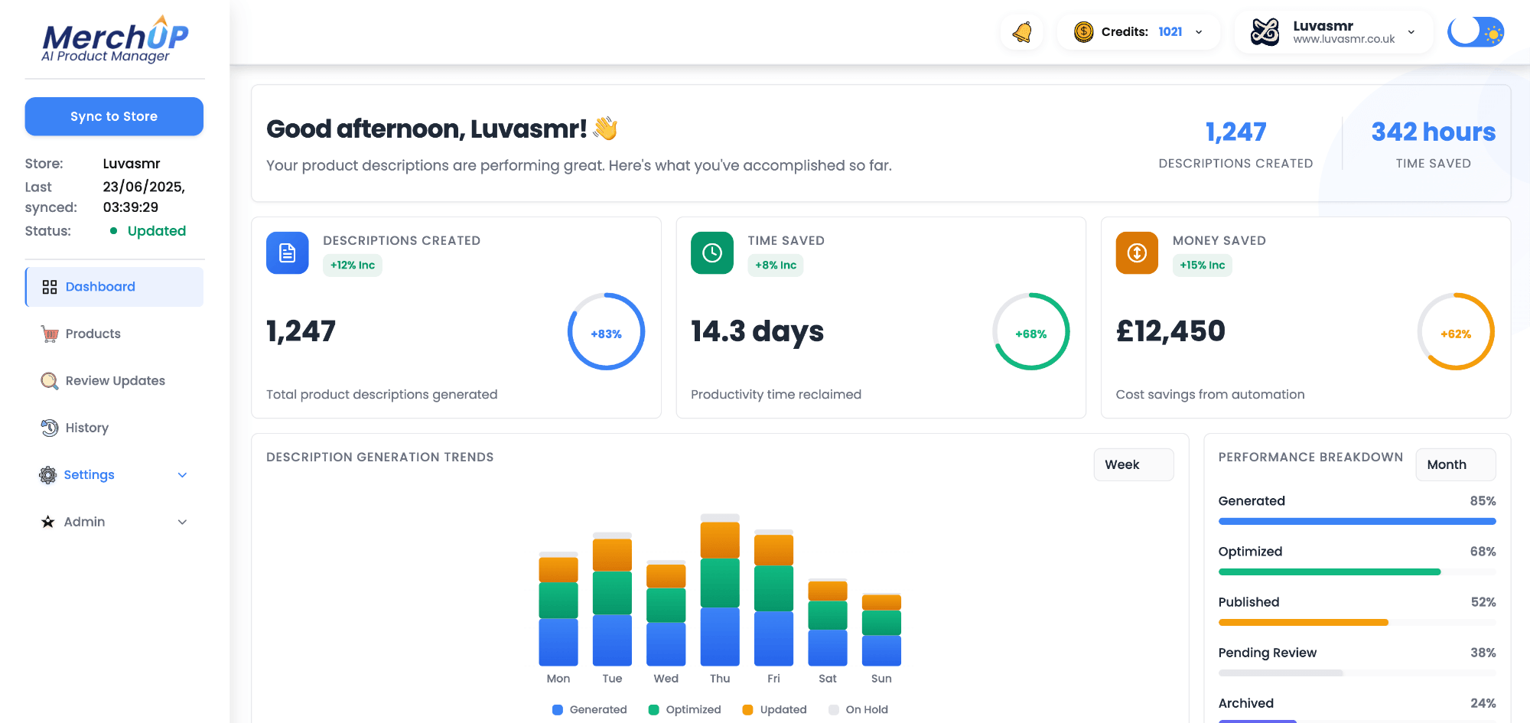This screenshot has width=1530, height=723.
Task: Open History from the sidebar
Action: (86, 428)
